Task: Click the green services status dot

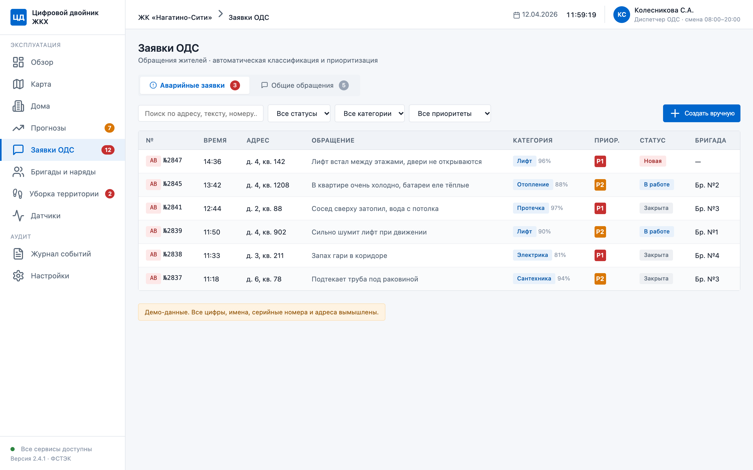Action: (x=13, y=449)
